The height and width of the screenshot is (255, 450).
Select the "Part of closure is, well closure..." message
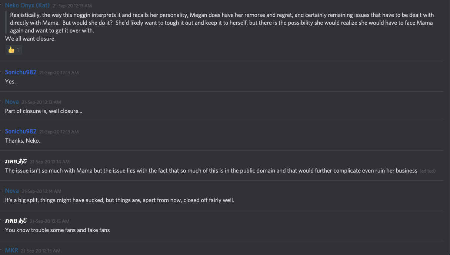[x=44, y=111]
